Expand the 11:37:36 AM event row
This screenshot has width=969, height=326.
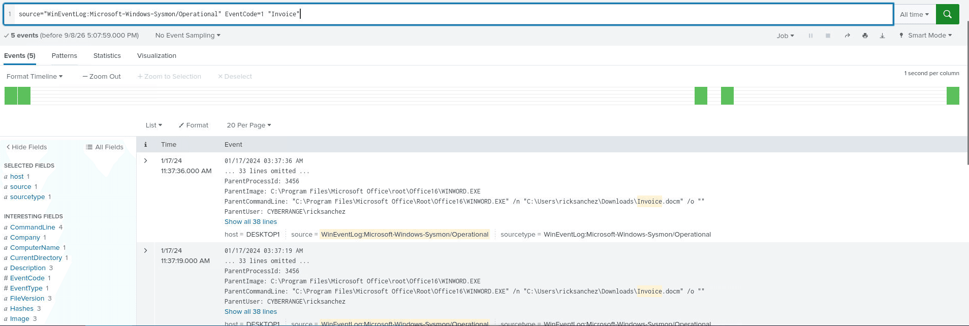coord(145,160)
